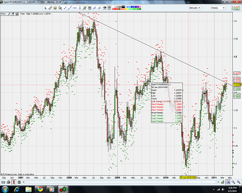Select the long diagonal trend line tool
The width and height of the screenshot is (242, 193).
tap(70, 8)
